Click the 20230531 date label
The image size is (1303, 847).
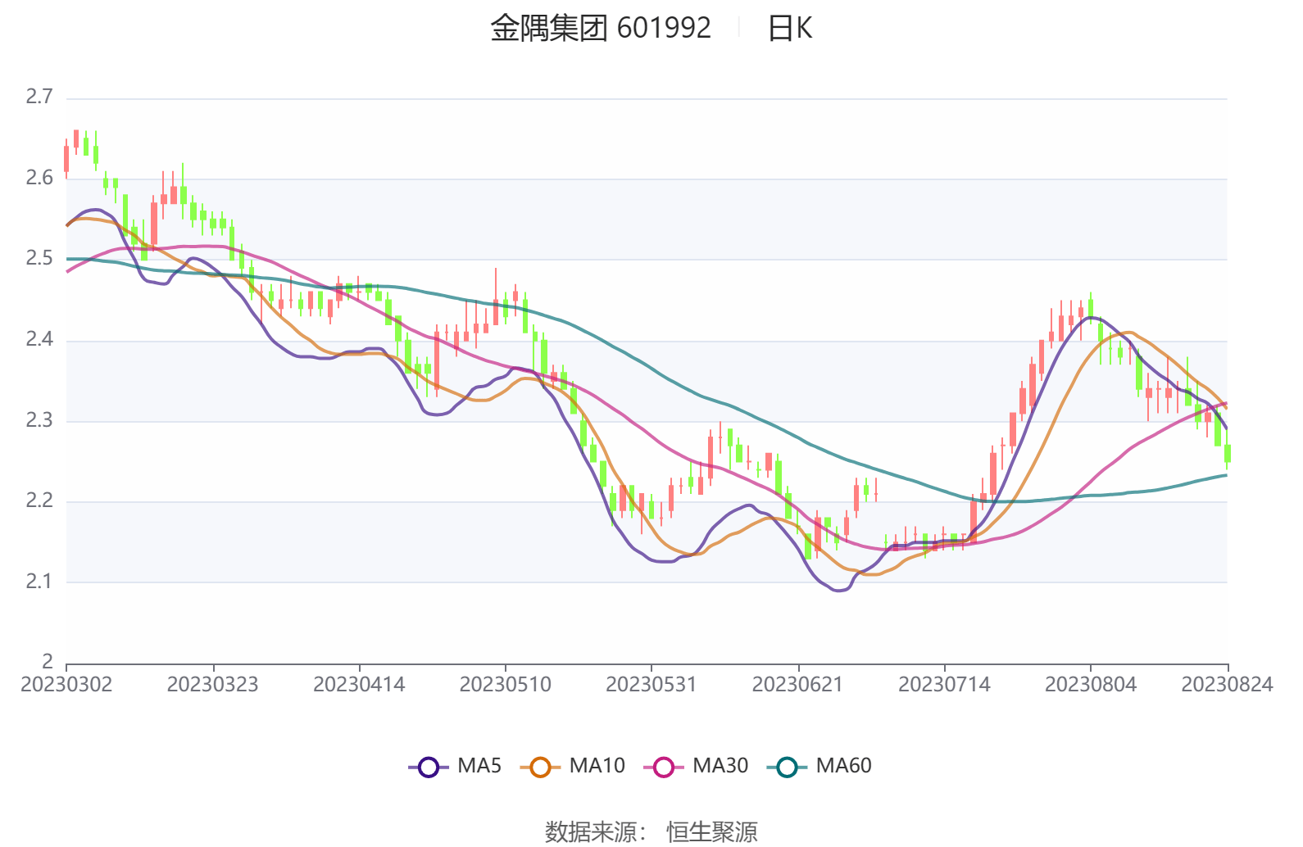point(651,685)
